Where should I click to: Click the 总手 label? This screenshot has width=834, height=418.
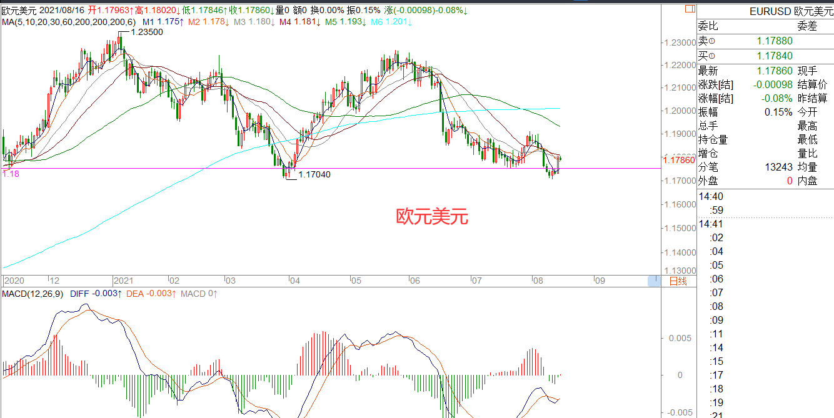pos(708,126)
